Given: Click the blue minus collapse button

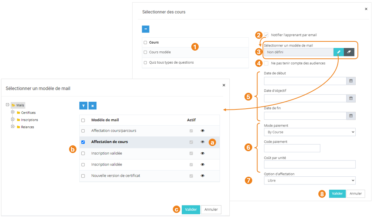Looking at the screenshot, I should (146, 29).
